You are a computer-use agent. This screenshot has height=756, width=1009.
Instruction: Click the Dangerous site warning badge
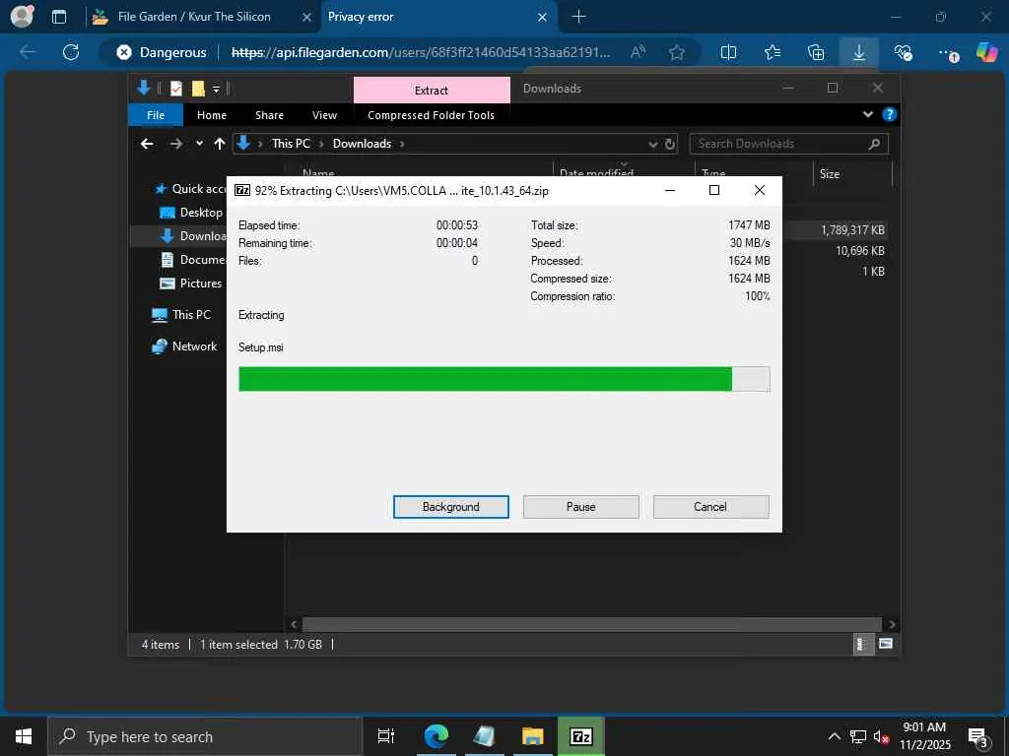pyautogui.click(x=162, y=52)
